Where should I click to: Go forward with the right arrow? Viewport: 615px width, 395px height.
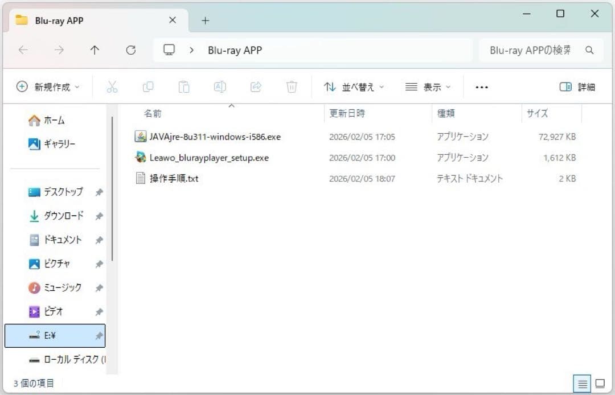click(59, 50)
